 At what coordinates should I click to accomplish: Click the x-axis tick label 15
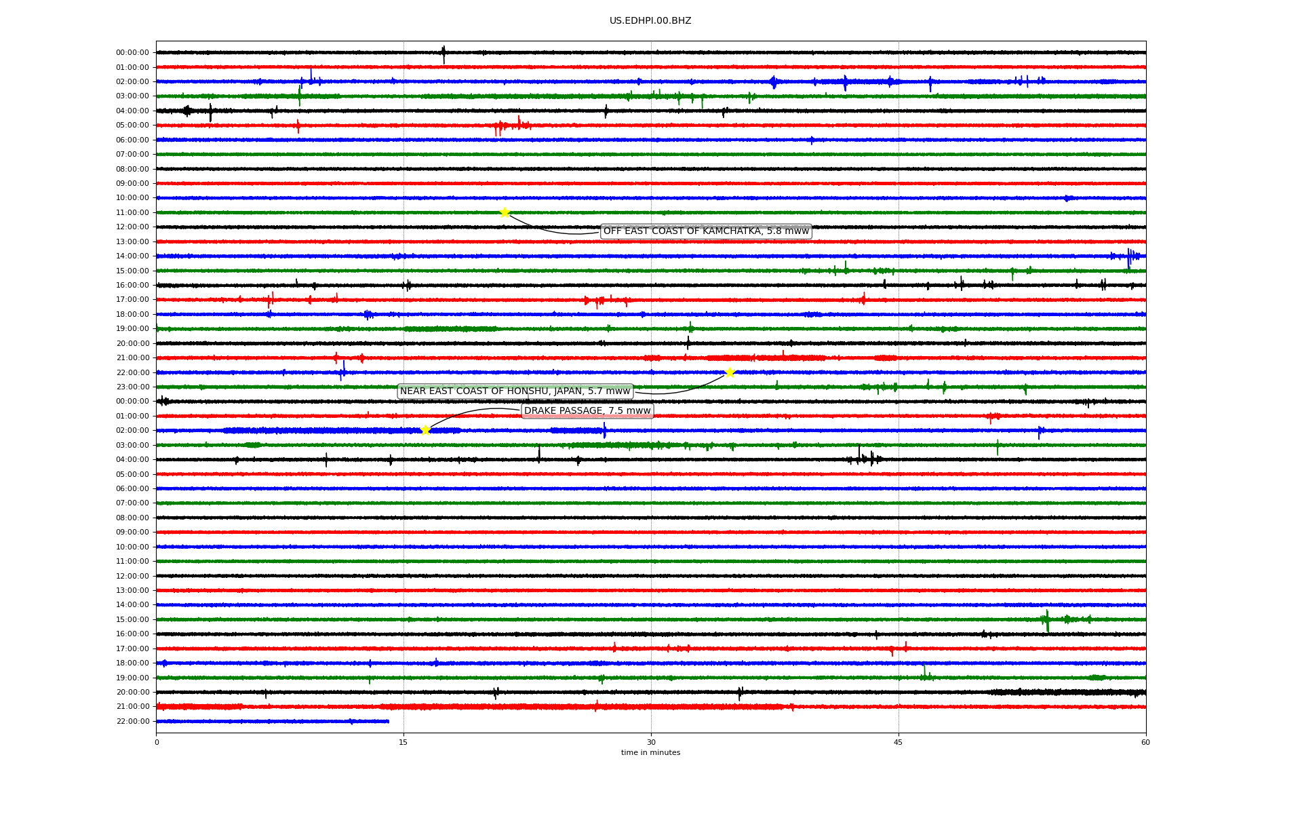[x=403, y=742]
